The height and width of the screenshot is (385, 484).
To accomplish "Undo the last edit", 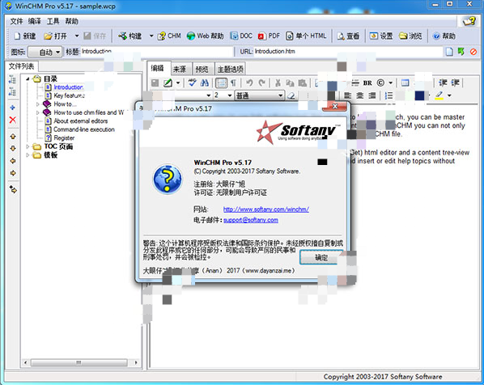I will pos(249,82).
